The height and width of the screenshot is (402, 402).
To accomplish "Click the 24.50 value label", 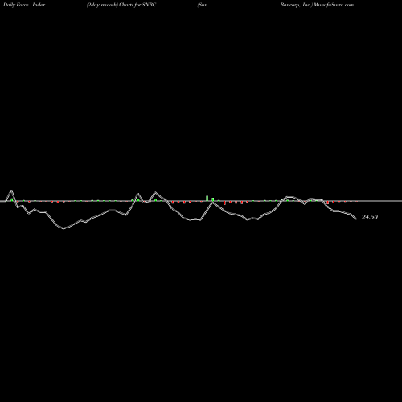I will click(x=370, y=217).
